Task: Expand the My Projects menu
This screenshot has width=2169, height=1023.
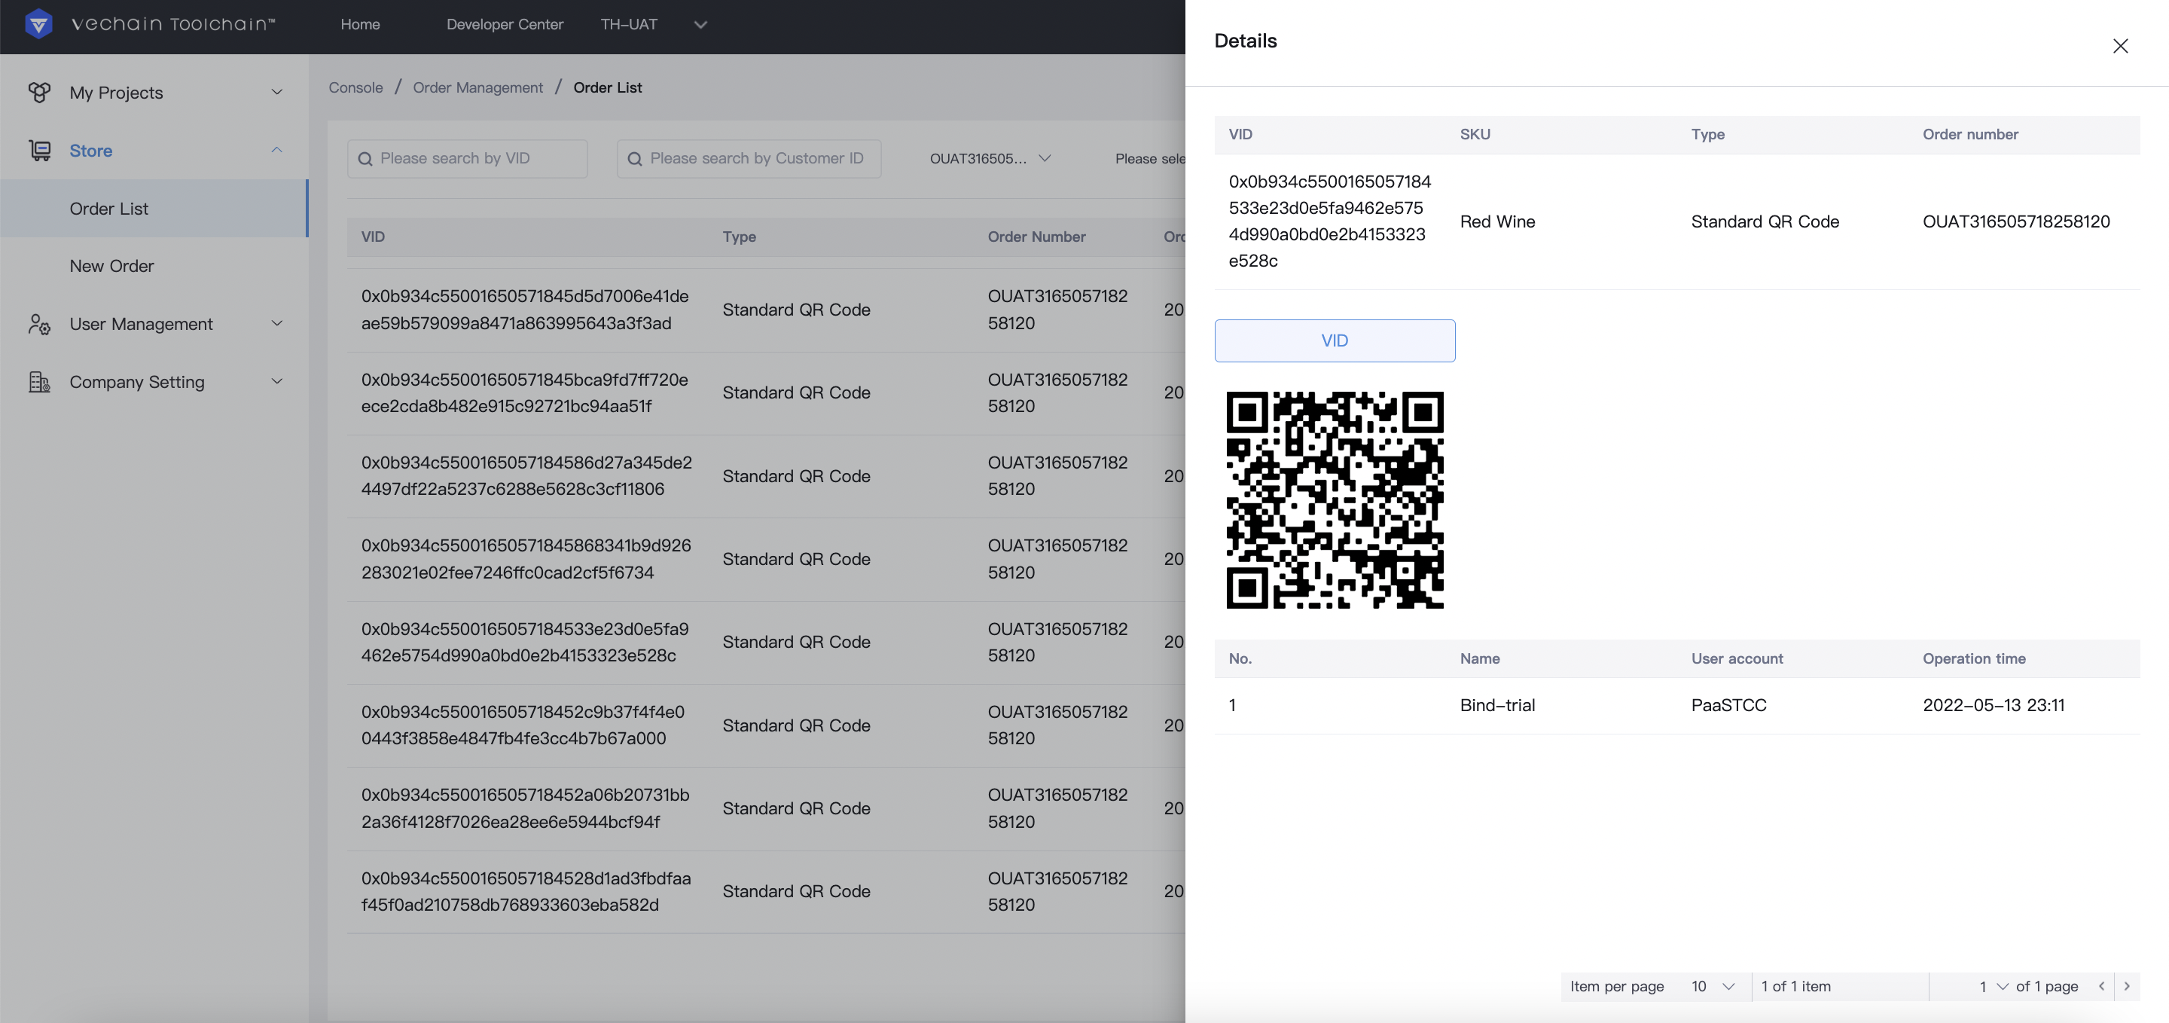Action: point(277,93)
